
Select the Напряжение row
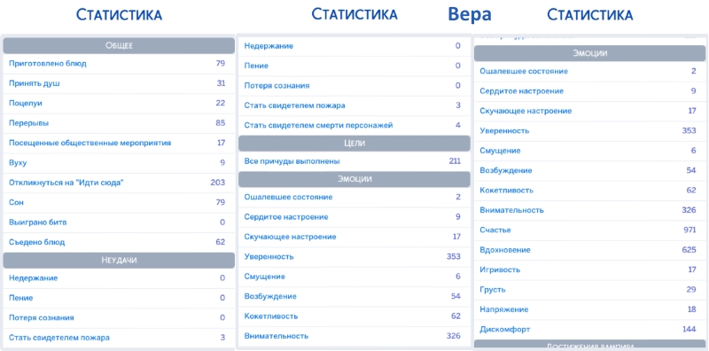590,310
